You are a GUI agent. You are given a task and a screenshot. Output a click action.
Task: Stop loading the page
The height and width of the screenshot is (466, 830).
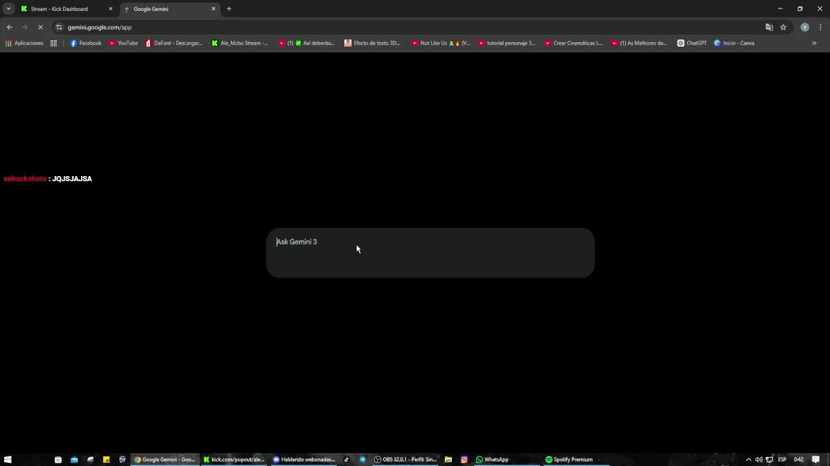click(x=40, y=27)
